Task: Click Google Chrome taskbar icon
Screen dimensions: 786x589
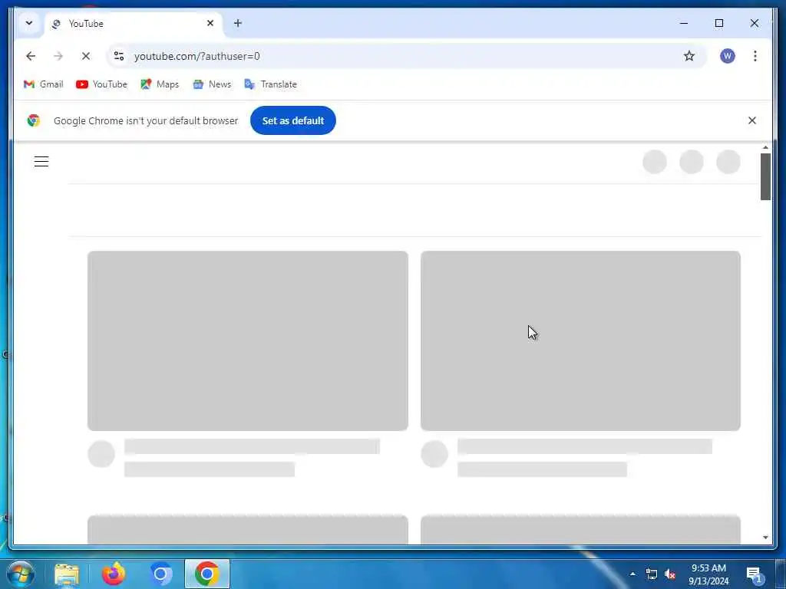Action: [207, 574]
